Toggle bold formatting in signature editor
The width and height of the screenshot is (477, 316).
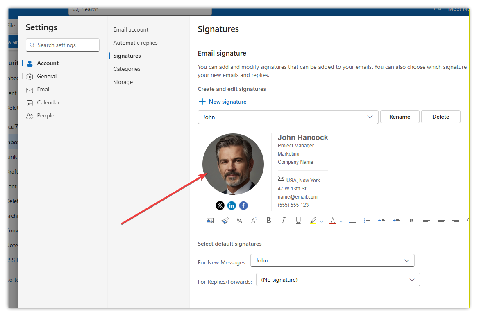coord(269,221)
